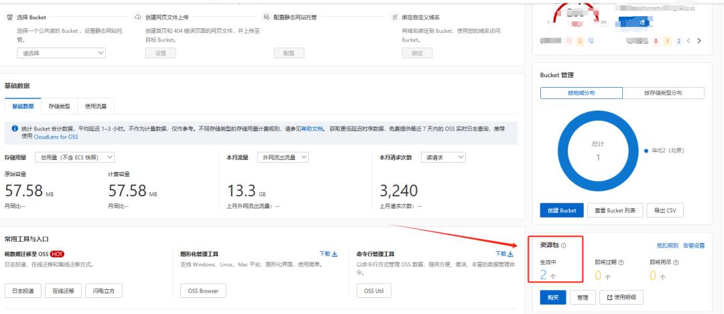Click the OSS Browser button
The width and height of the screenshot is (724, 314).
(204, 291)
